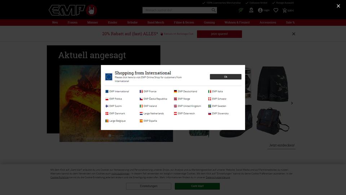Viewport: 346px width, 195px height.
Task: Open the Backstage Club icon in header
Action: pos(251,10)
